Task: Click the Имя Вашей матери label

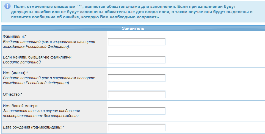Action: (21, 106)
